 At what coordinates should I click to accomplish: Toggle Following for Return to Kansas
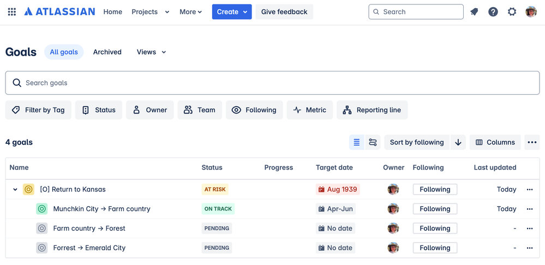(x=435, y=189)
